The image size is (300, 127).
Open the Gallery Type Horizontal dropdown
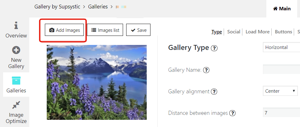pos(281,47)
